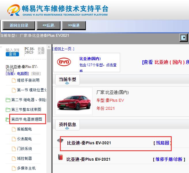Image resolution: width=189 pixels, height=173 pixels.
Task: Open 门锁系统 diagram
Action: [24, 149]
